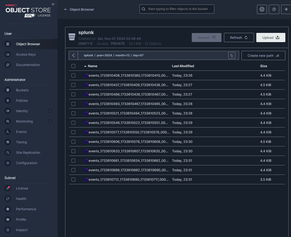This screenshot has width=291, height=237.
Task: Sort objects by Name column arrow
Action: 85,66
